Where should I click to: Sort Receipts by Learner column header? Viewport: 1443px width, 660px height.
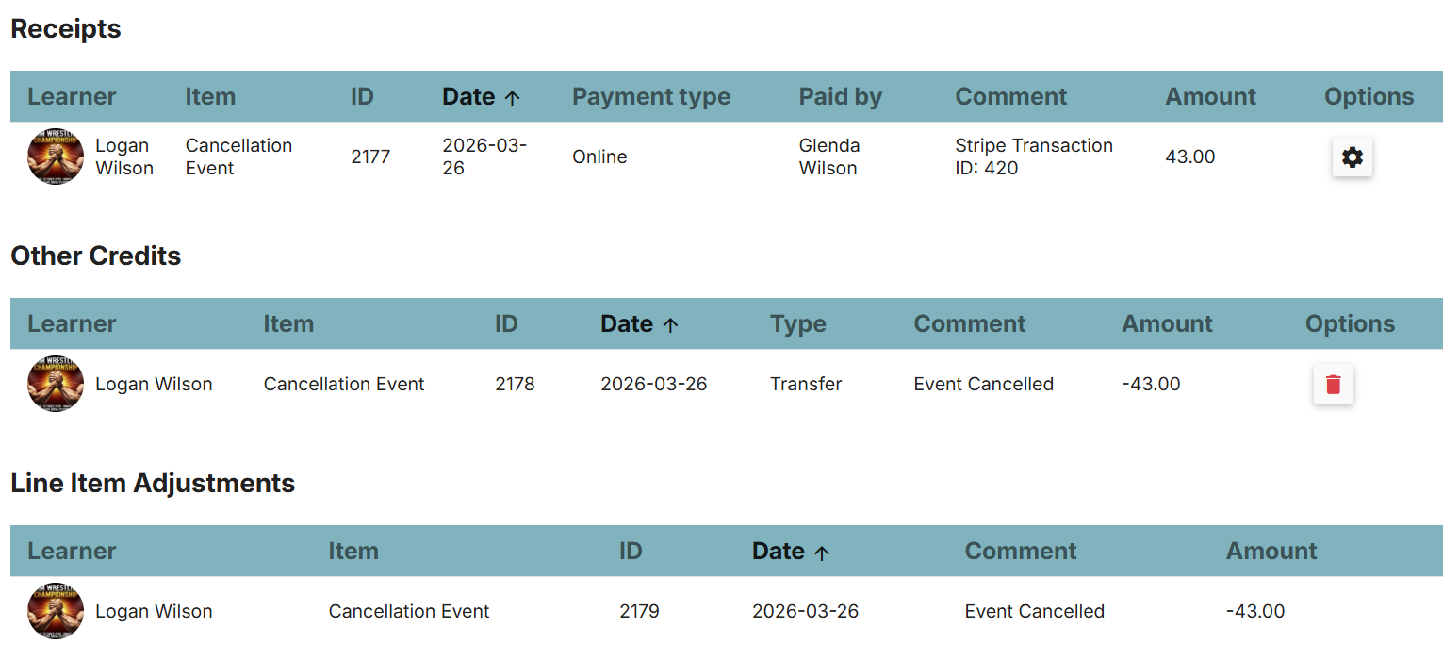pyautogui.click(x=72, y=97)
